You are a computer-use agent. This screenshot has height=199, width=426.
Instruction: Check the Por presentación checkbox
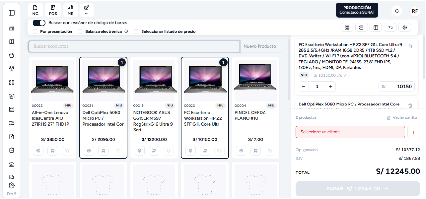[35, 31]
